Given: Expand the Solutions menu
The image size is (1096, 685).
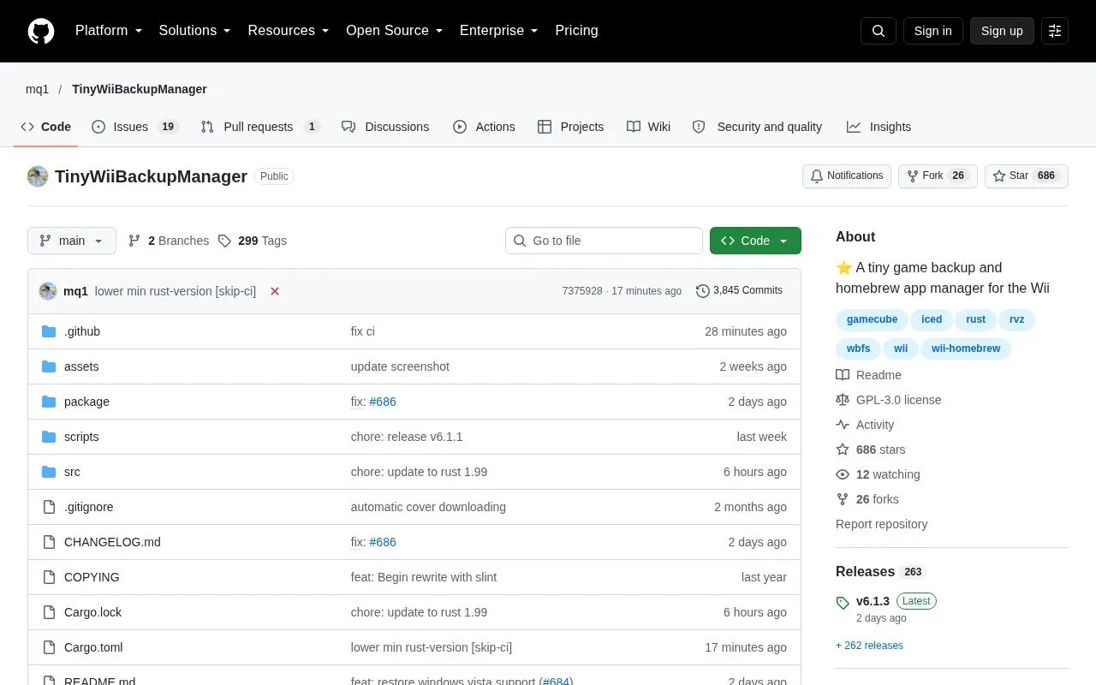Looking at the screenshot, I should [x=195, y=31].
